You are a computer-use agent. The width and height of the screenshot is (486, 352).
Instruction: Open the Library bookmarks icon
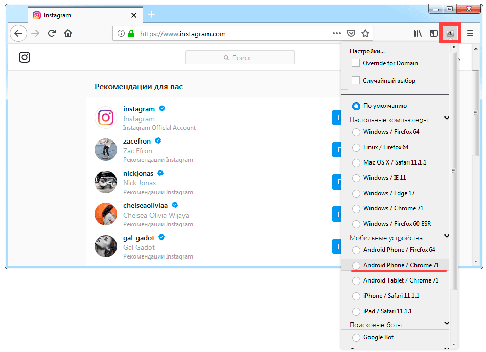click(418, 34)
